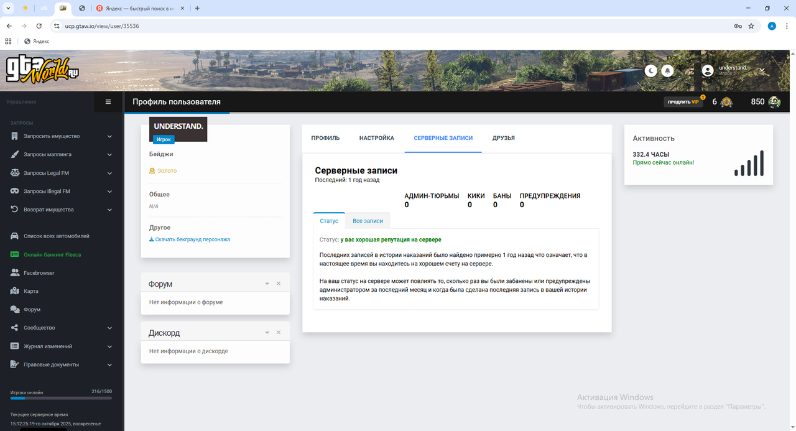Expand Журнал изменений chevron
796x431 pixels.
click(109, 346)
